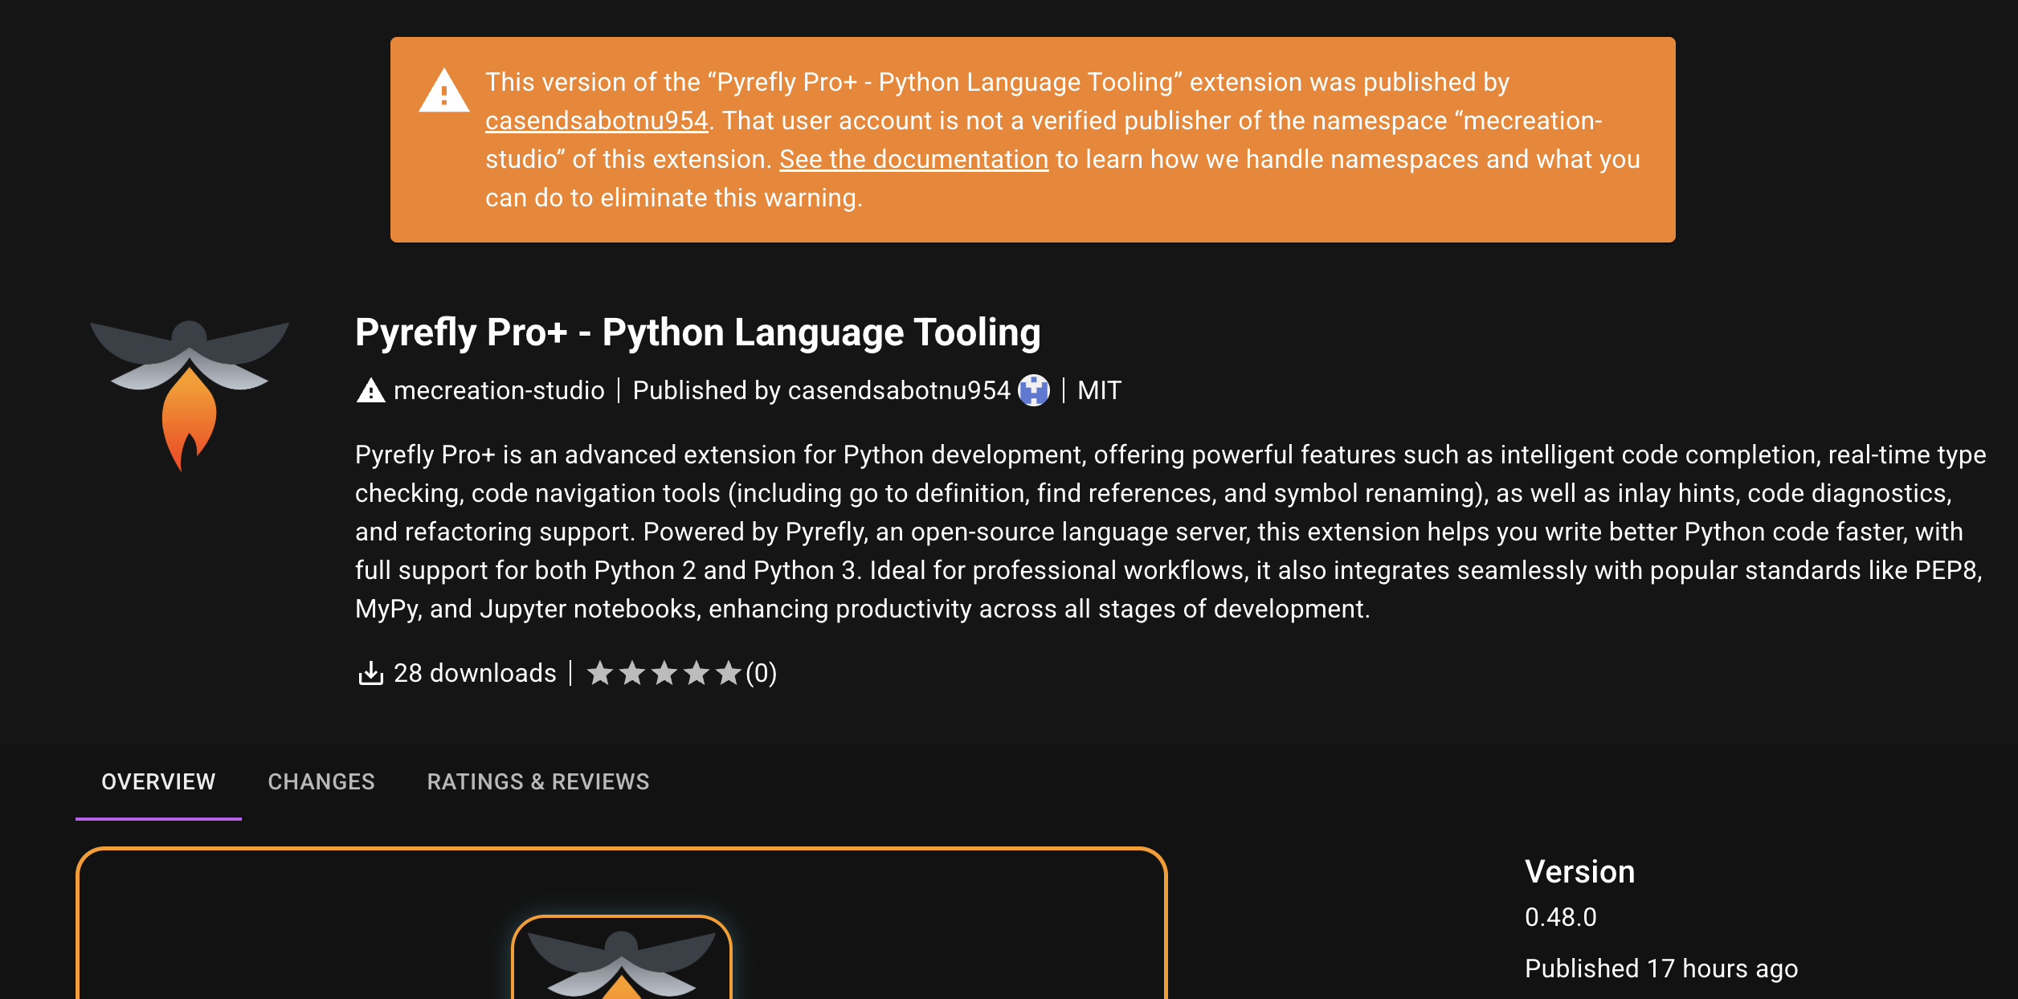Click 'Published by casendsabotnu954' publisher name
This screenshot has height=999, width=2018.
click(821, 390)
